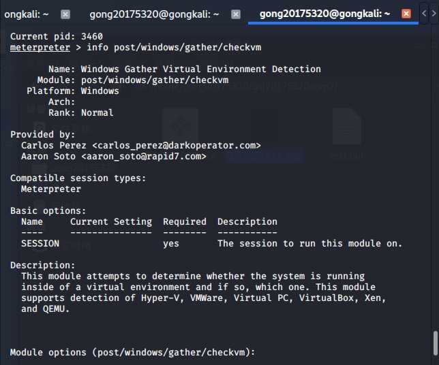
Task: Click the SESSION option name
Action: (40, 243)
